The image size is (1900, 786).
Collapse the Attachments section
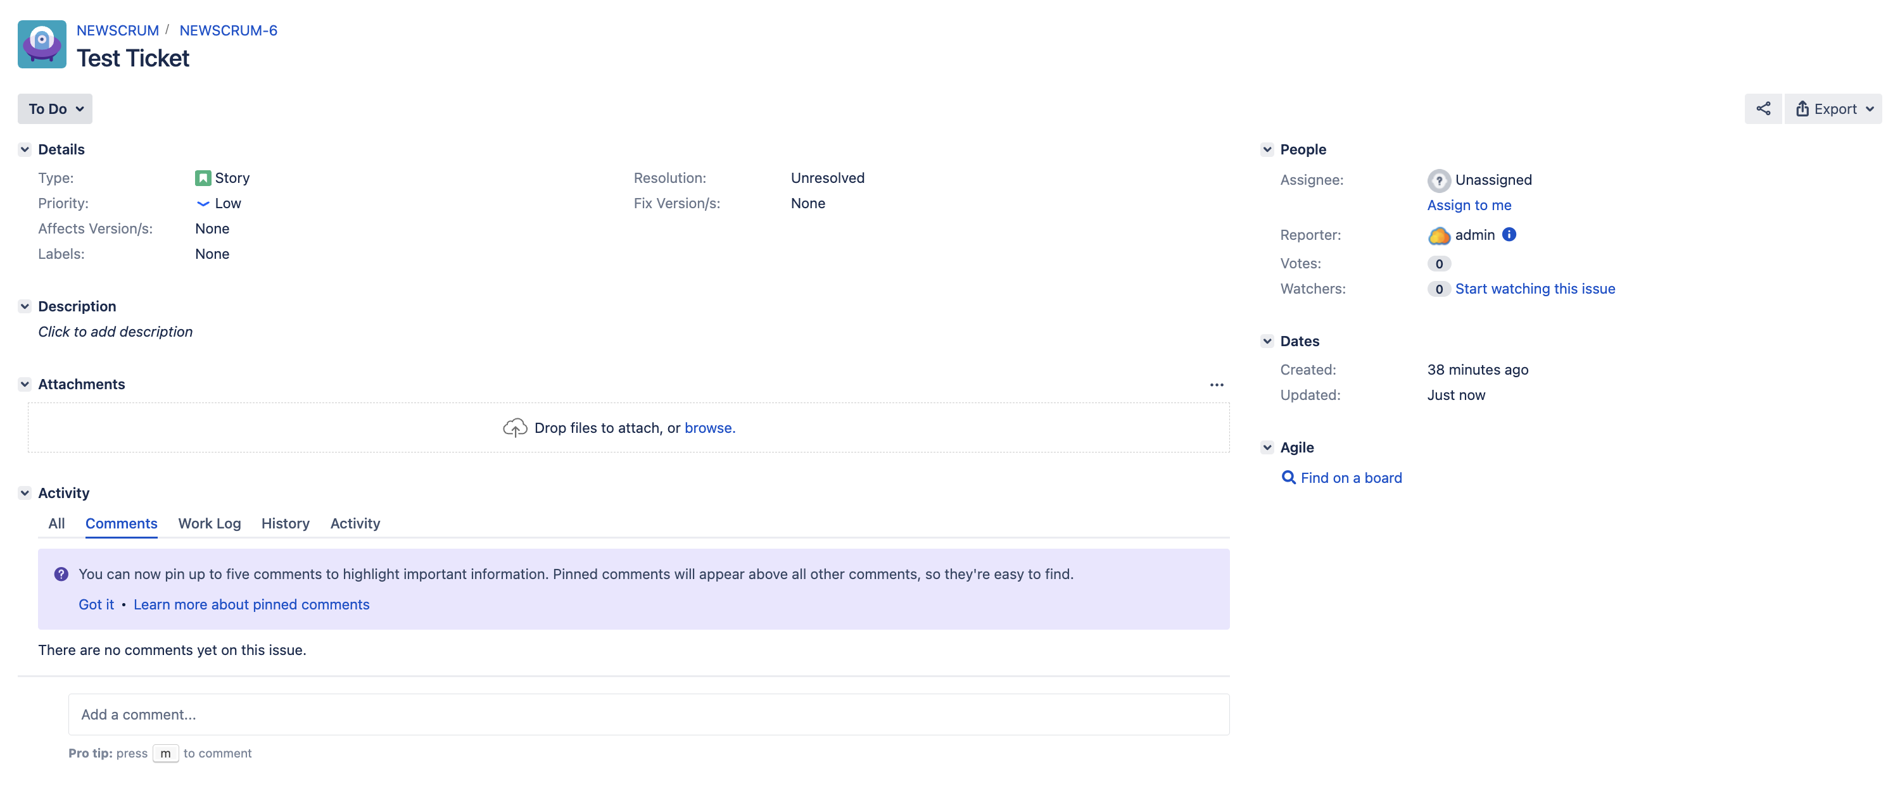[x=25, y=384]
